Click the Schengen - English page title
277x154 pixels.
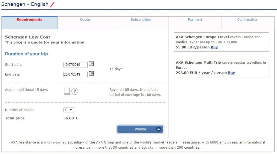pos(25,4)
